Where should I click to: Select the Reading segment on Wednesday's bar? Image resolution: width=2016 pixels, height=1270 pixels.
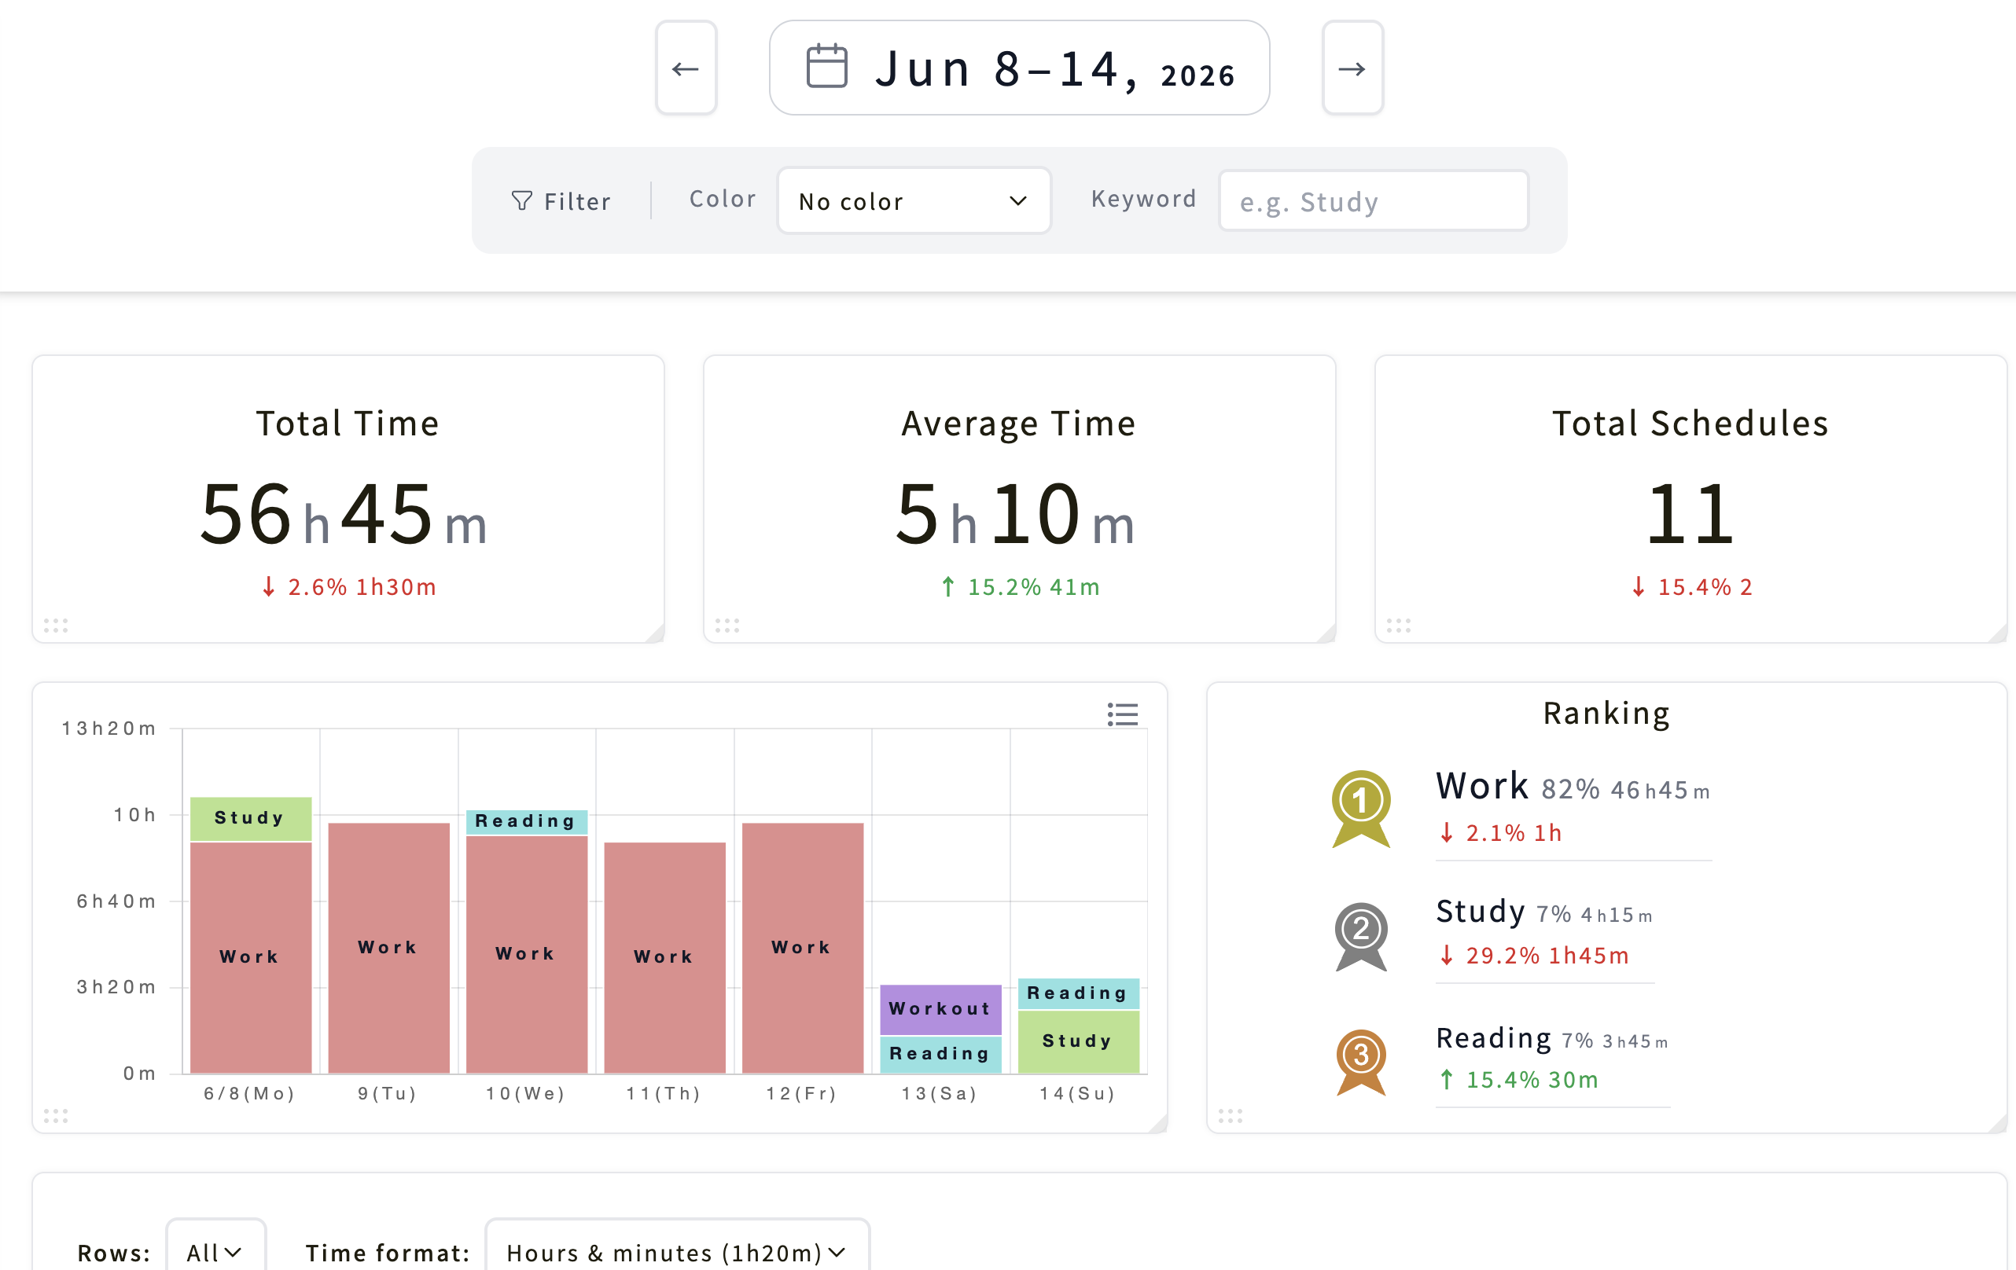[x=527, y=821]
